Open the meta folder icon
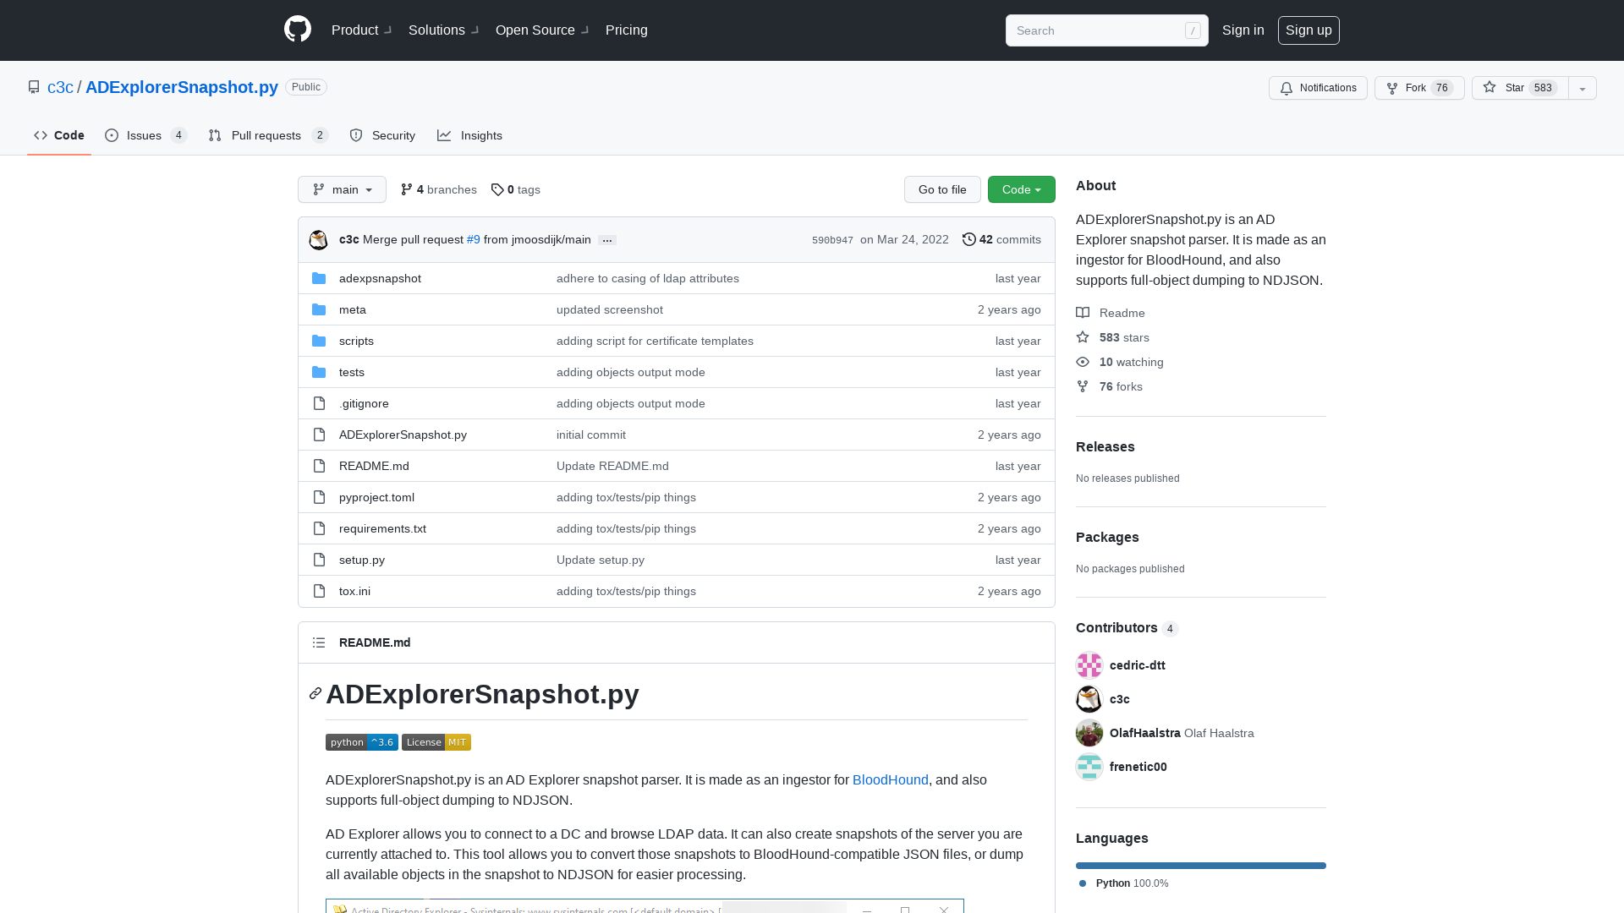 [319, 309]
